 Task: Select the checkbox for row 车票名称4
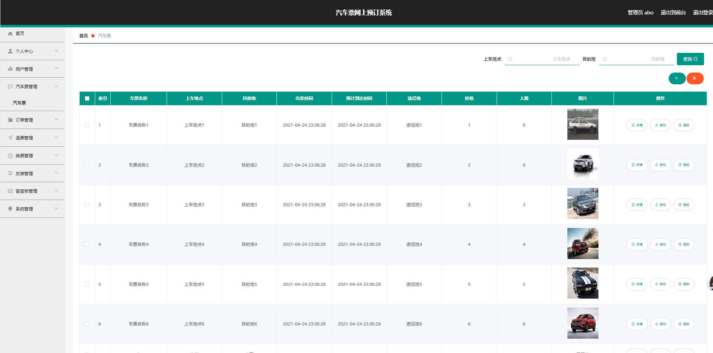(87, 245)
